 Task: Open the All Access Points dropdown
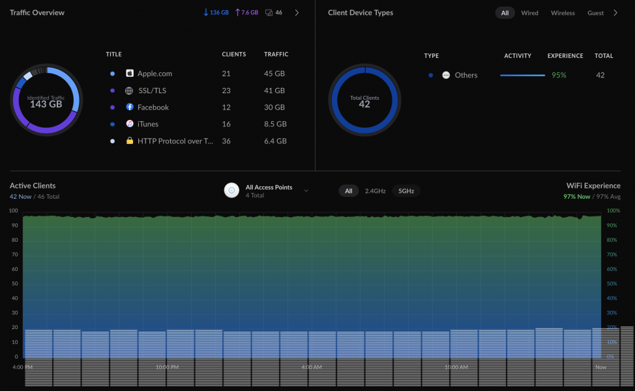coord(306,191)
